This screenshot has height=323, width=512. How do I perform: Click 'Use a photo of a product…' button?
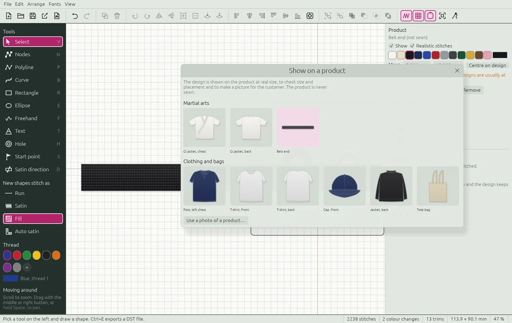[216, 220]
